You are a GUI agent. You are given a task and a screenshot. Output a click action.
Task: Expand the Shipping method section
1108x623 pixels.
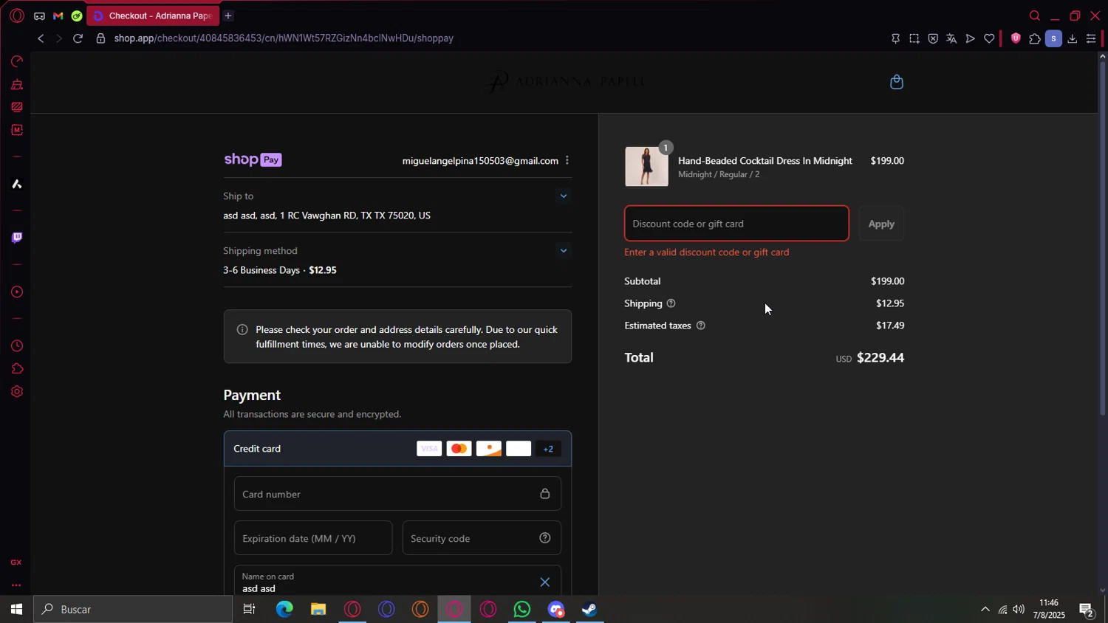click(x=564, y=251)
